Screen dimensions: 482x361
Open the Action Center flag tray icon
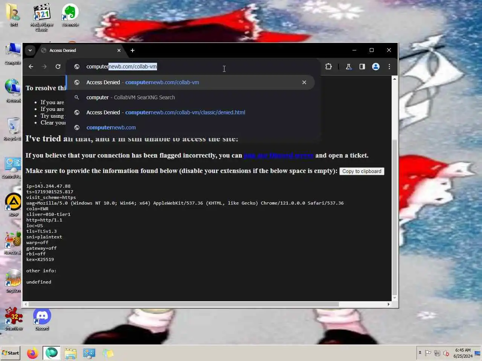pyautogui.click(x=428, y=353)
